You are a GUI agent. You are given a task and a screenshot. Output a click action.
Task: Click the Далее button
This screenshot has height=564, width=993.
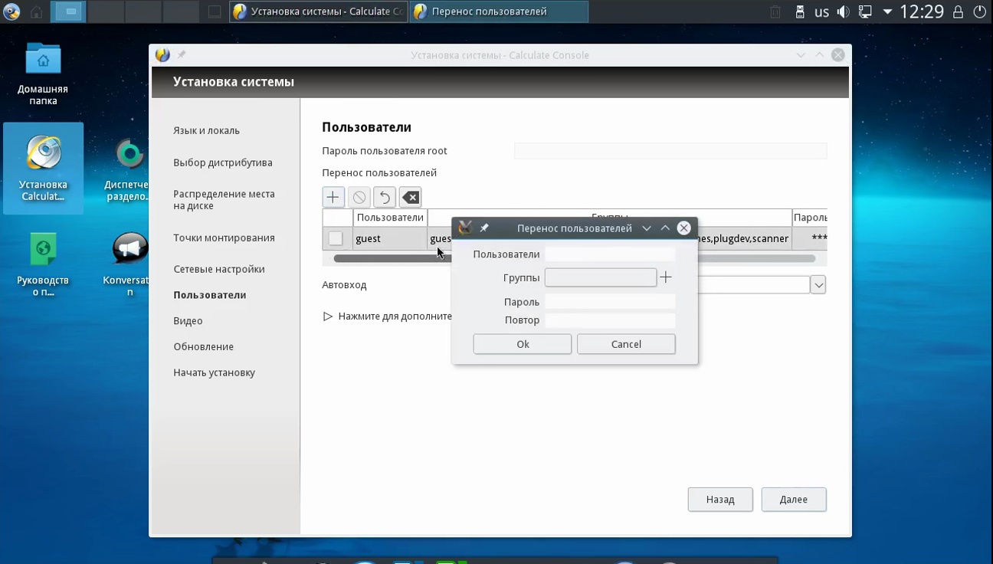[794, 500]
